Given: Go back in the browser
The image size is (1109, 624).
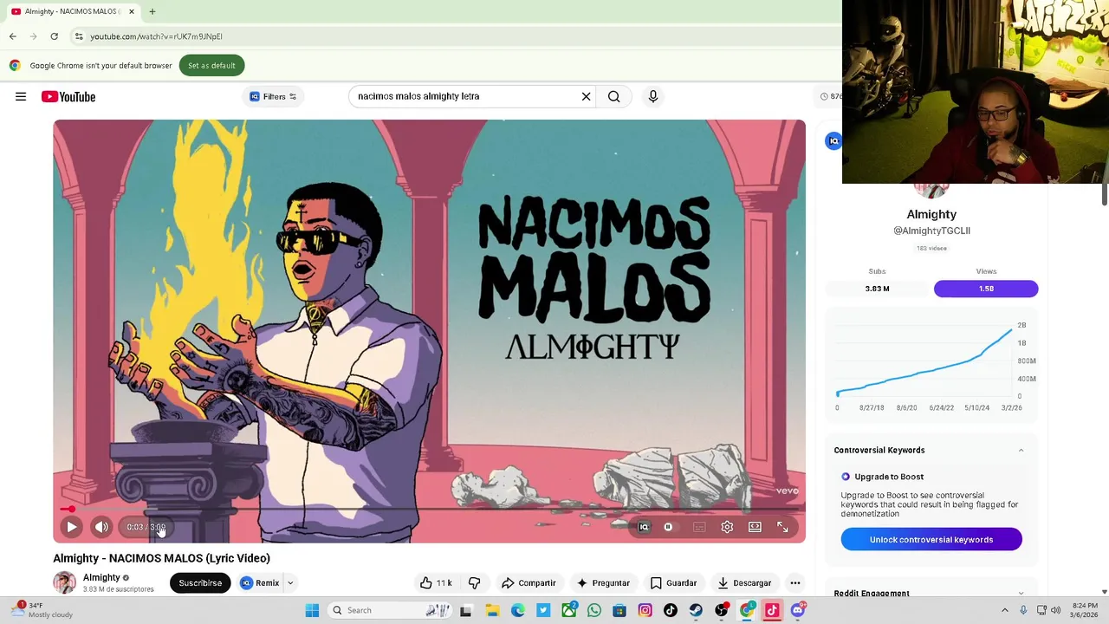Looking at the screenshot, I should [x=13, y=36].
